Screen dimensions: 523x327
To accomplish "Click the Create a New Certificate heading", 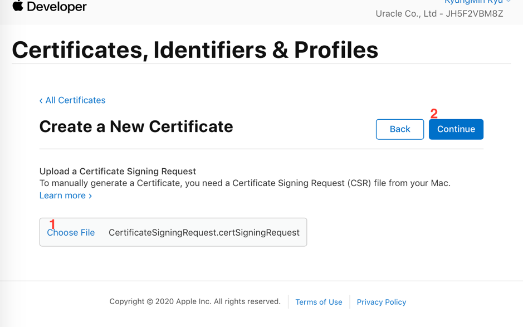I will tap(136, 126).
